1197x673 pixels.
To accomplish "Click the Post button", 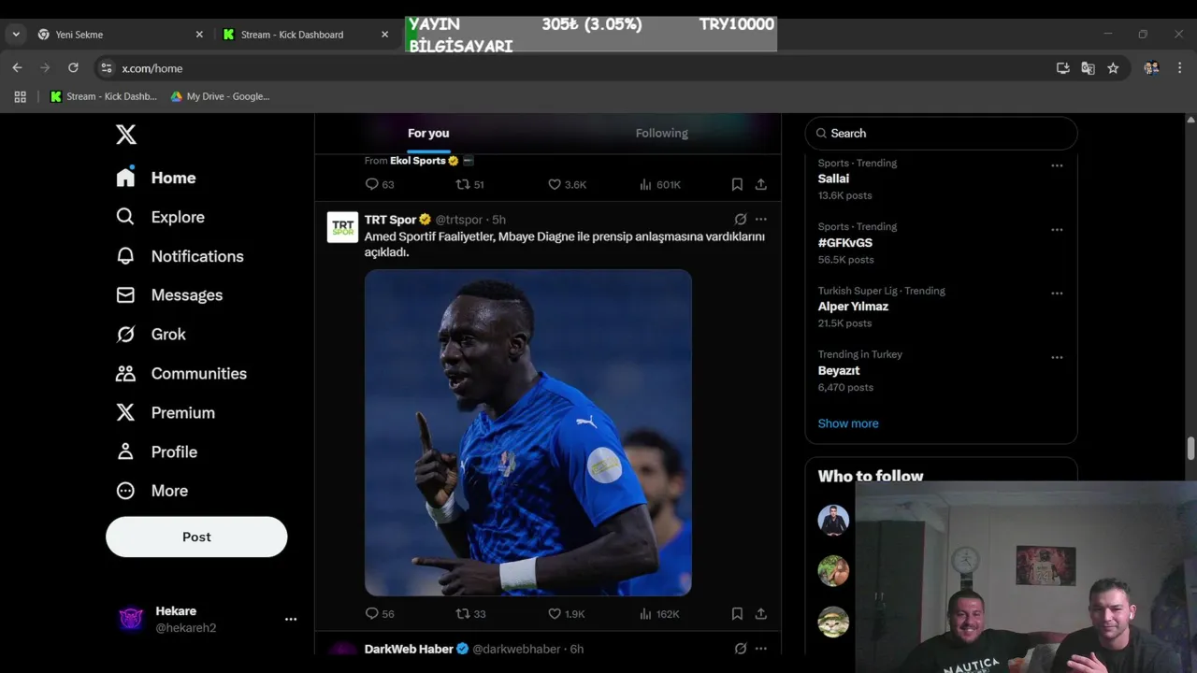I will pos(196,537).
